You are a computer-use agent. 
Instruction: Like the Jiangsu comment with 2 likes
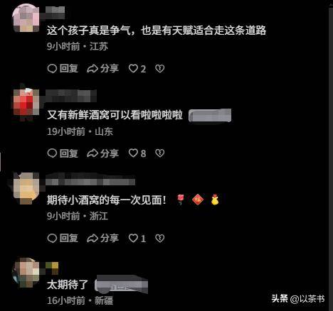(137, 69)
